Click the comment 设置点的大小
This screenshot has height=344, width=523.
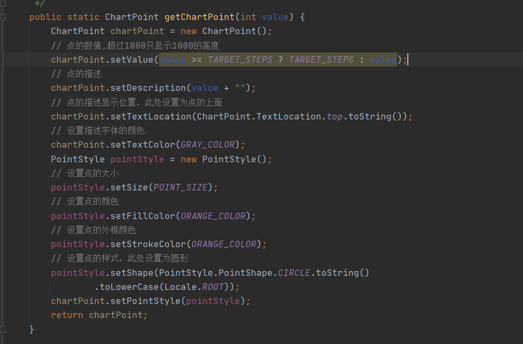pyautogui.click(x=85, y=173)
